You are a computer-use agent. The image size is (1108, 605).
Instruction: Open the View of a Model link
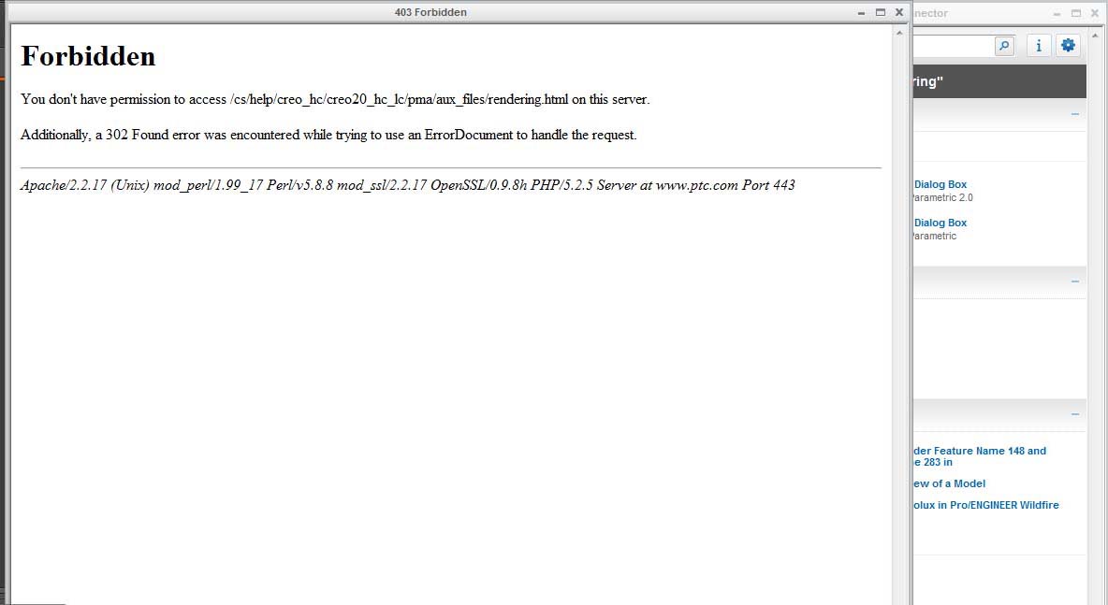[948, 483]
